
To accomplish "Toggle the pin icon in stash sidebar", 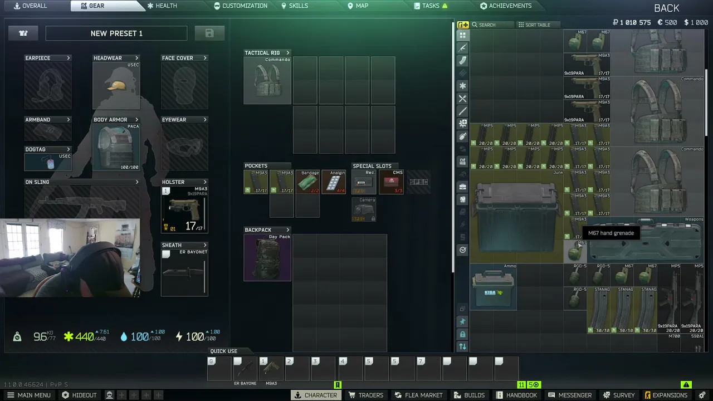I will (462, 321).
